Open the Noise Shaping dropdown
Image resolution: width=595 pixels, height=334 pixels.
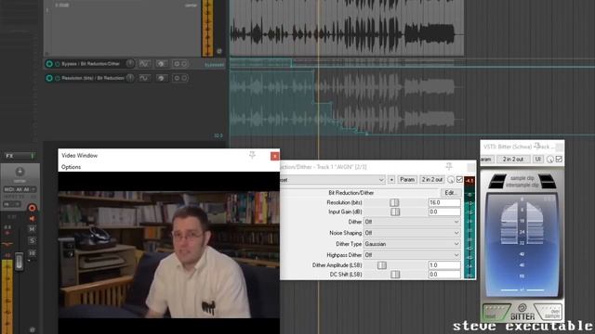(412, 233)
